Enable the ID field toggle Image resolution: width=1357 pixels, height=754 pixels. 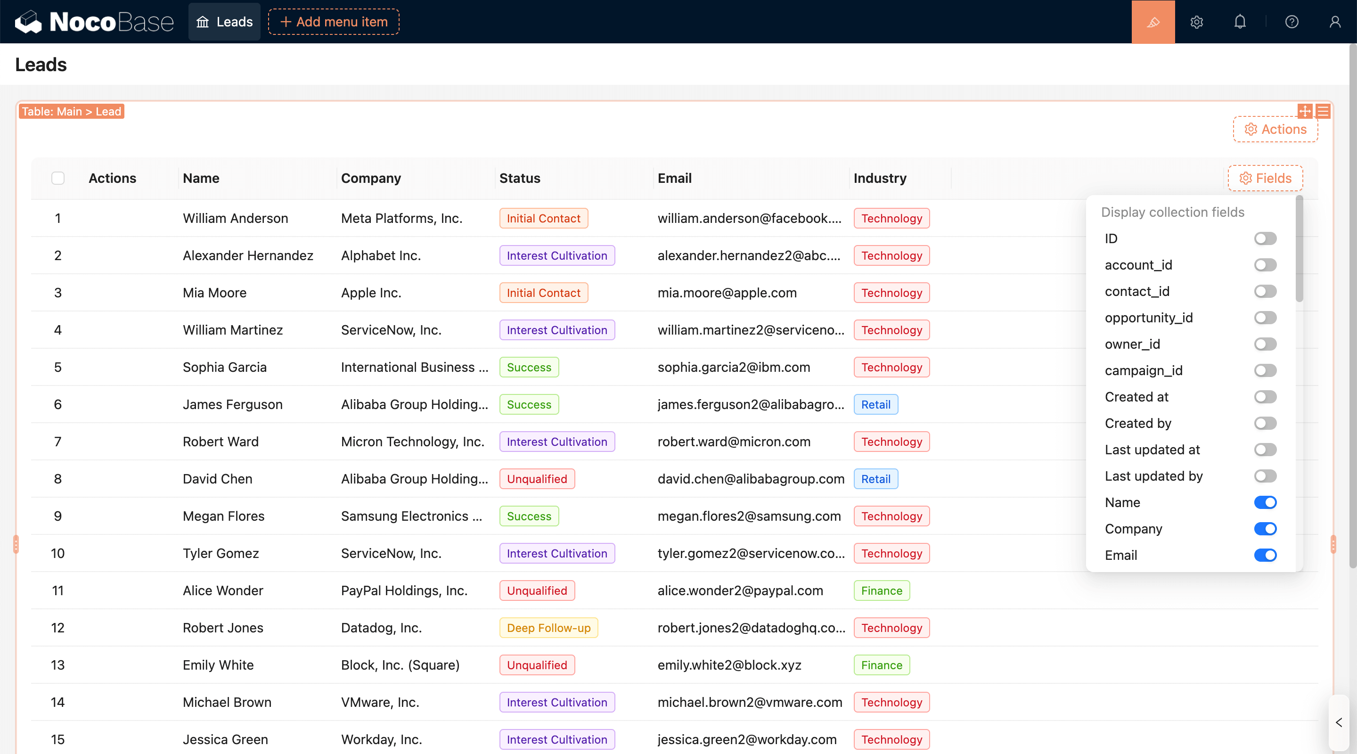1265,238
